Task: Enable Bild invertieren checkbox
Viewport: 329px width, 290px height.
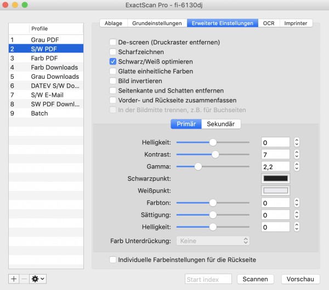Action: coord(113,81)
